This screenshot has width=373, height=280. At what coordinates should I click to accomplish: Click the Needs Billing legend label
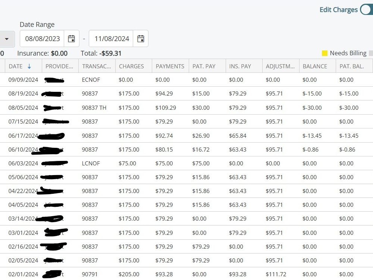point(348,53)
